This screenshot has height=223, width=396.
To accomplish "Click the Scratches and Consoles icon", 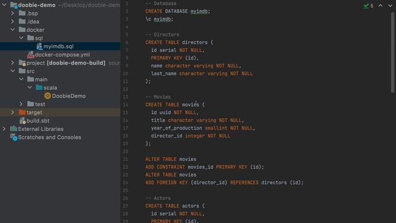I will (x=14, y=138).
